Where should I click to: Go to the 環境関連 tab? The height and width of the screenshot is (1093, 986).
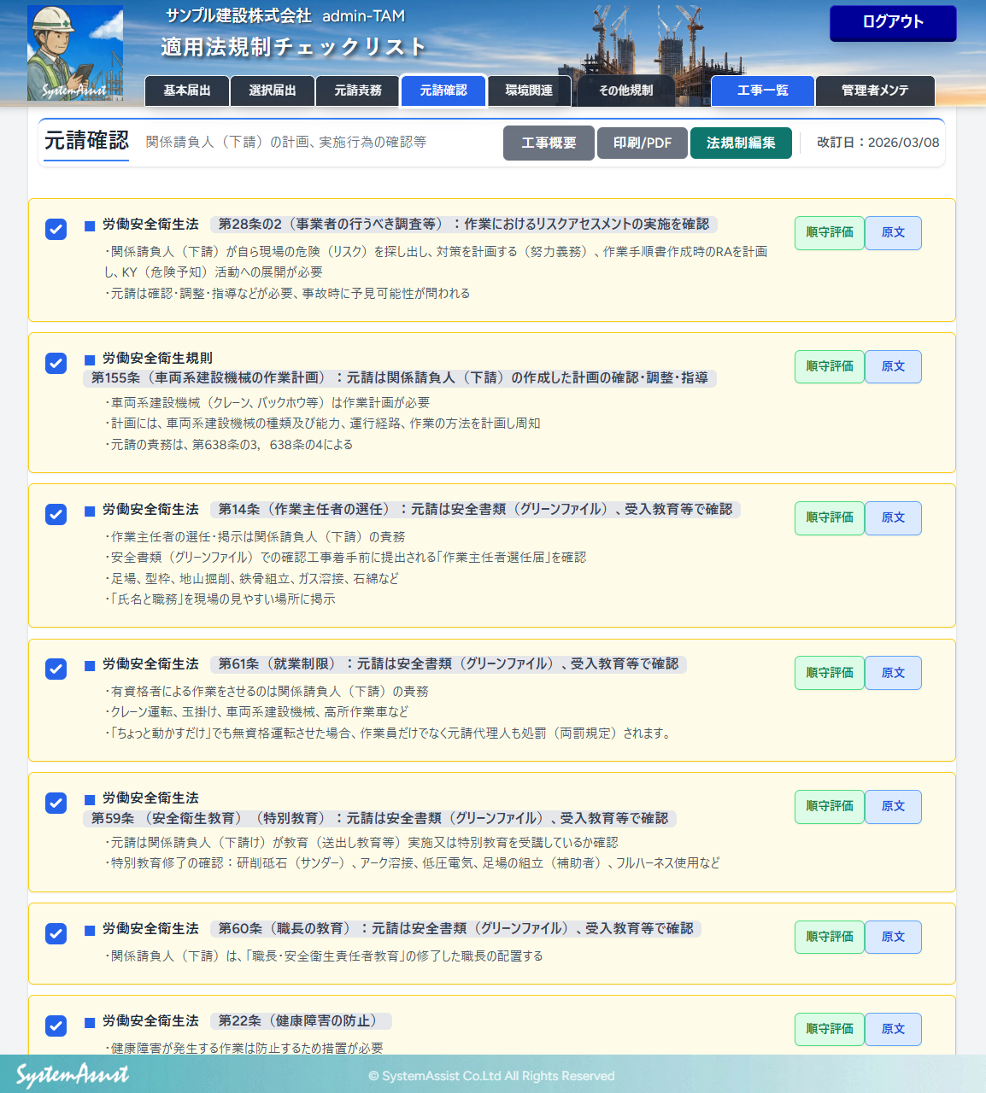click(x=529, y=91)
